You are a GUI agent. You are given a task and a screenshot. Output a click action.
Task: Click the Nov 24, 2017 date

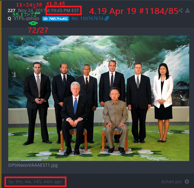pyautogui.click(x=32, y=10)
